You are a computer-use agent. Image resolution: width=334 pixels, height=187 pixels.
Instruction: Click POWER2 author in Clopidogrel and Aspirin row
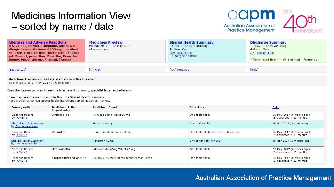tap(21, 161)
